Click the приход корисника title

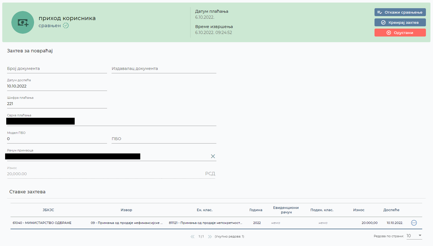click(67, 18)
